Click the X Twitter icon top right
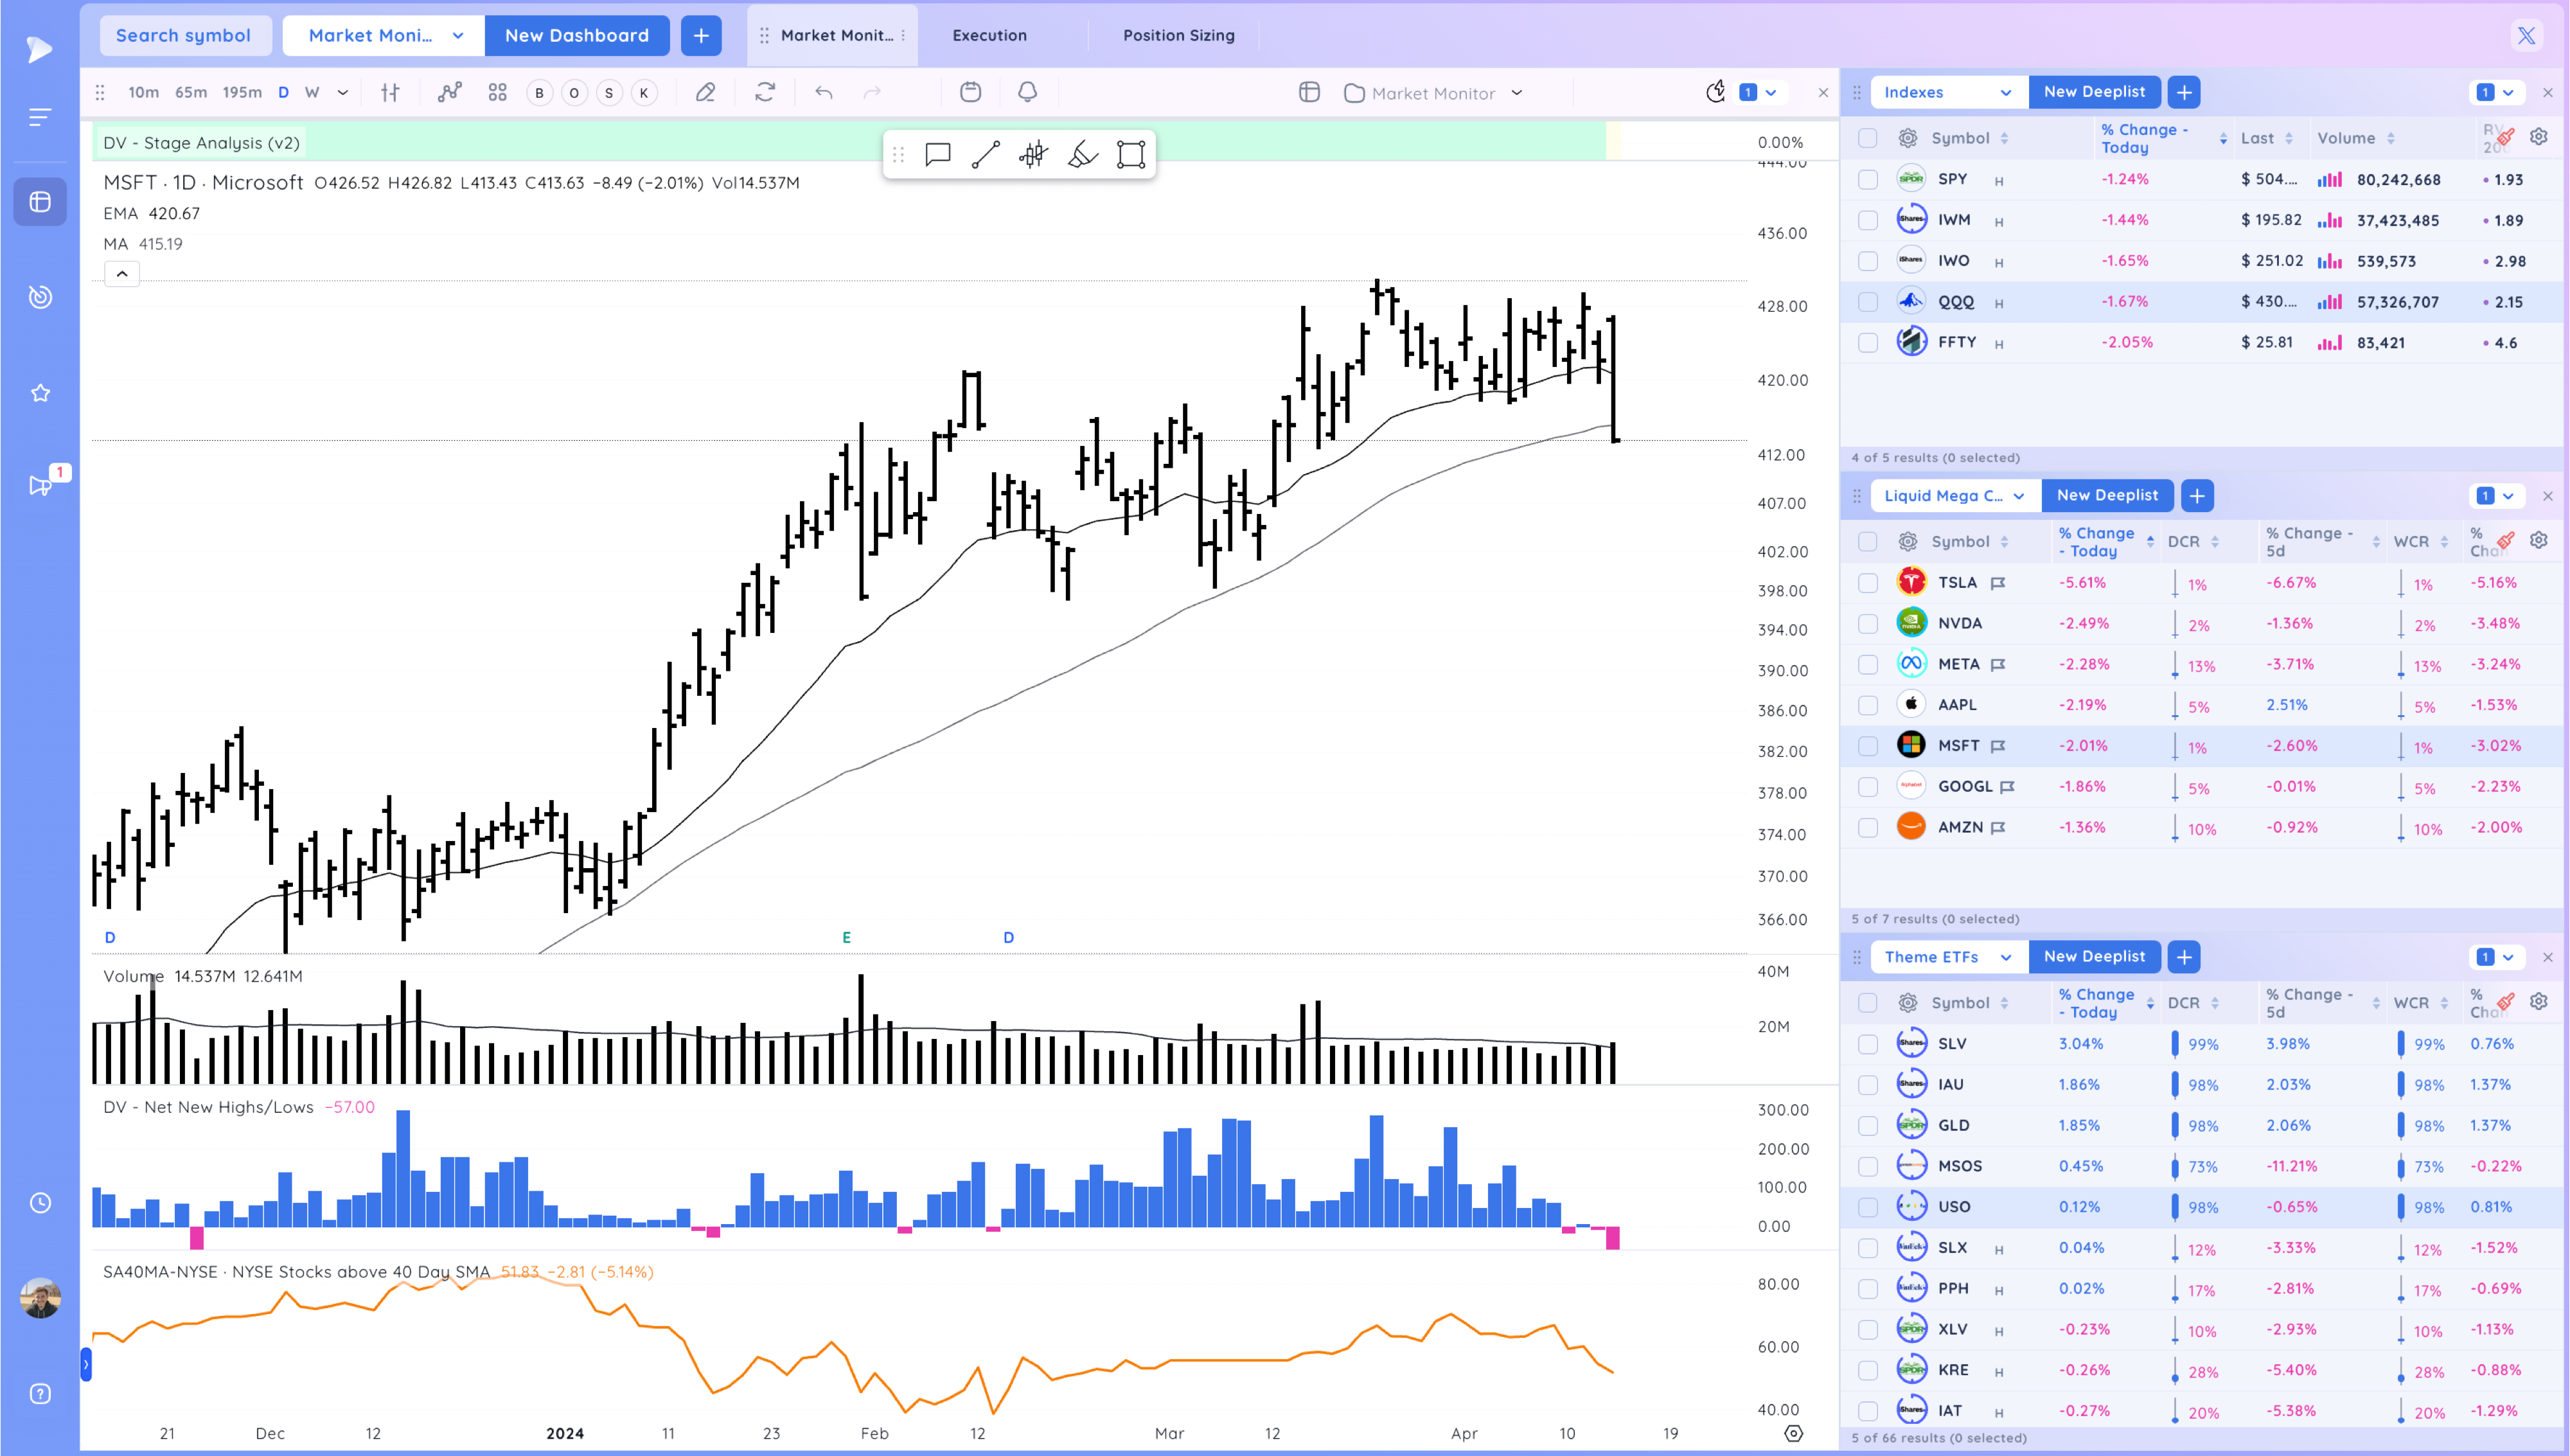This screenshot has width=2570, height=1456. [2526, 36]
